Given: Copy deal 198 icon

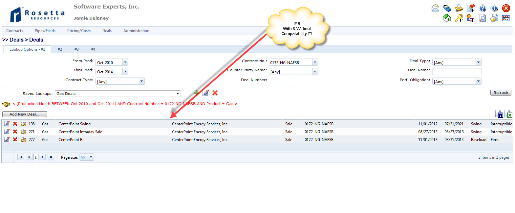Looking at the screenshot, I should coord(23,124).
